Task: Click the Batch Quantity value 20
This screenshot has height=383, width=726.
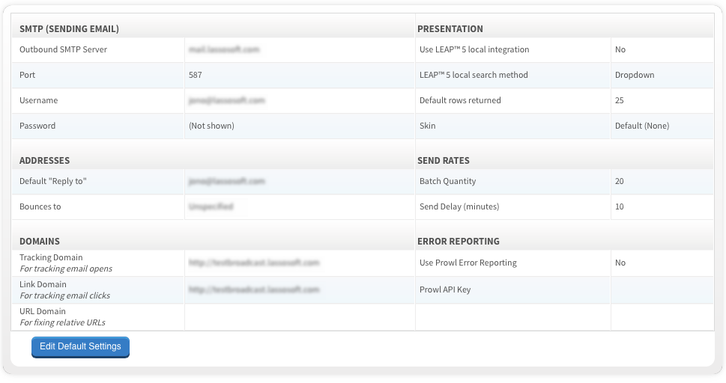Action: tap(620, 181)
